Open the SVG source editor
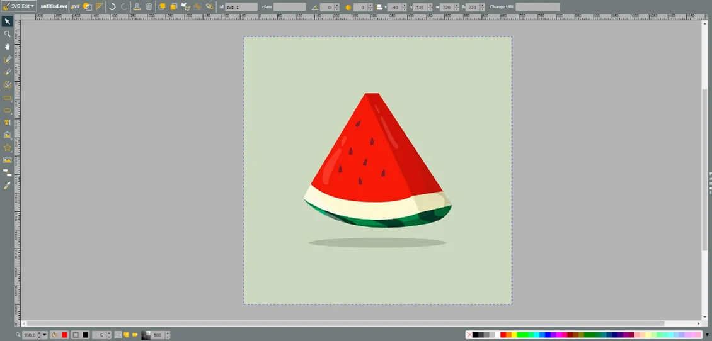Image resolution: width=712 pixels, height=341 pixels. point(76,6)
